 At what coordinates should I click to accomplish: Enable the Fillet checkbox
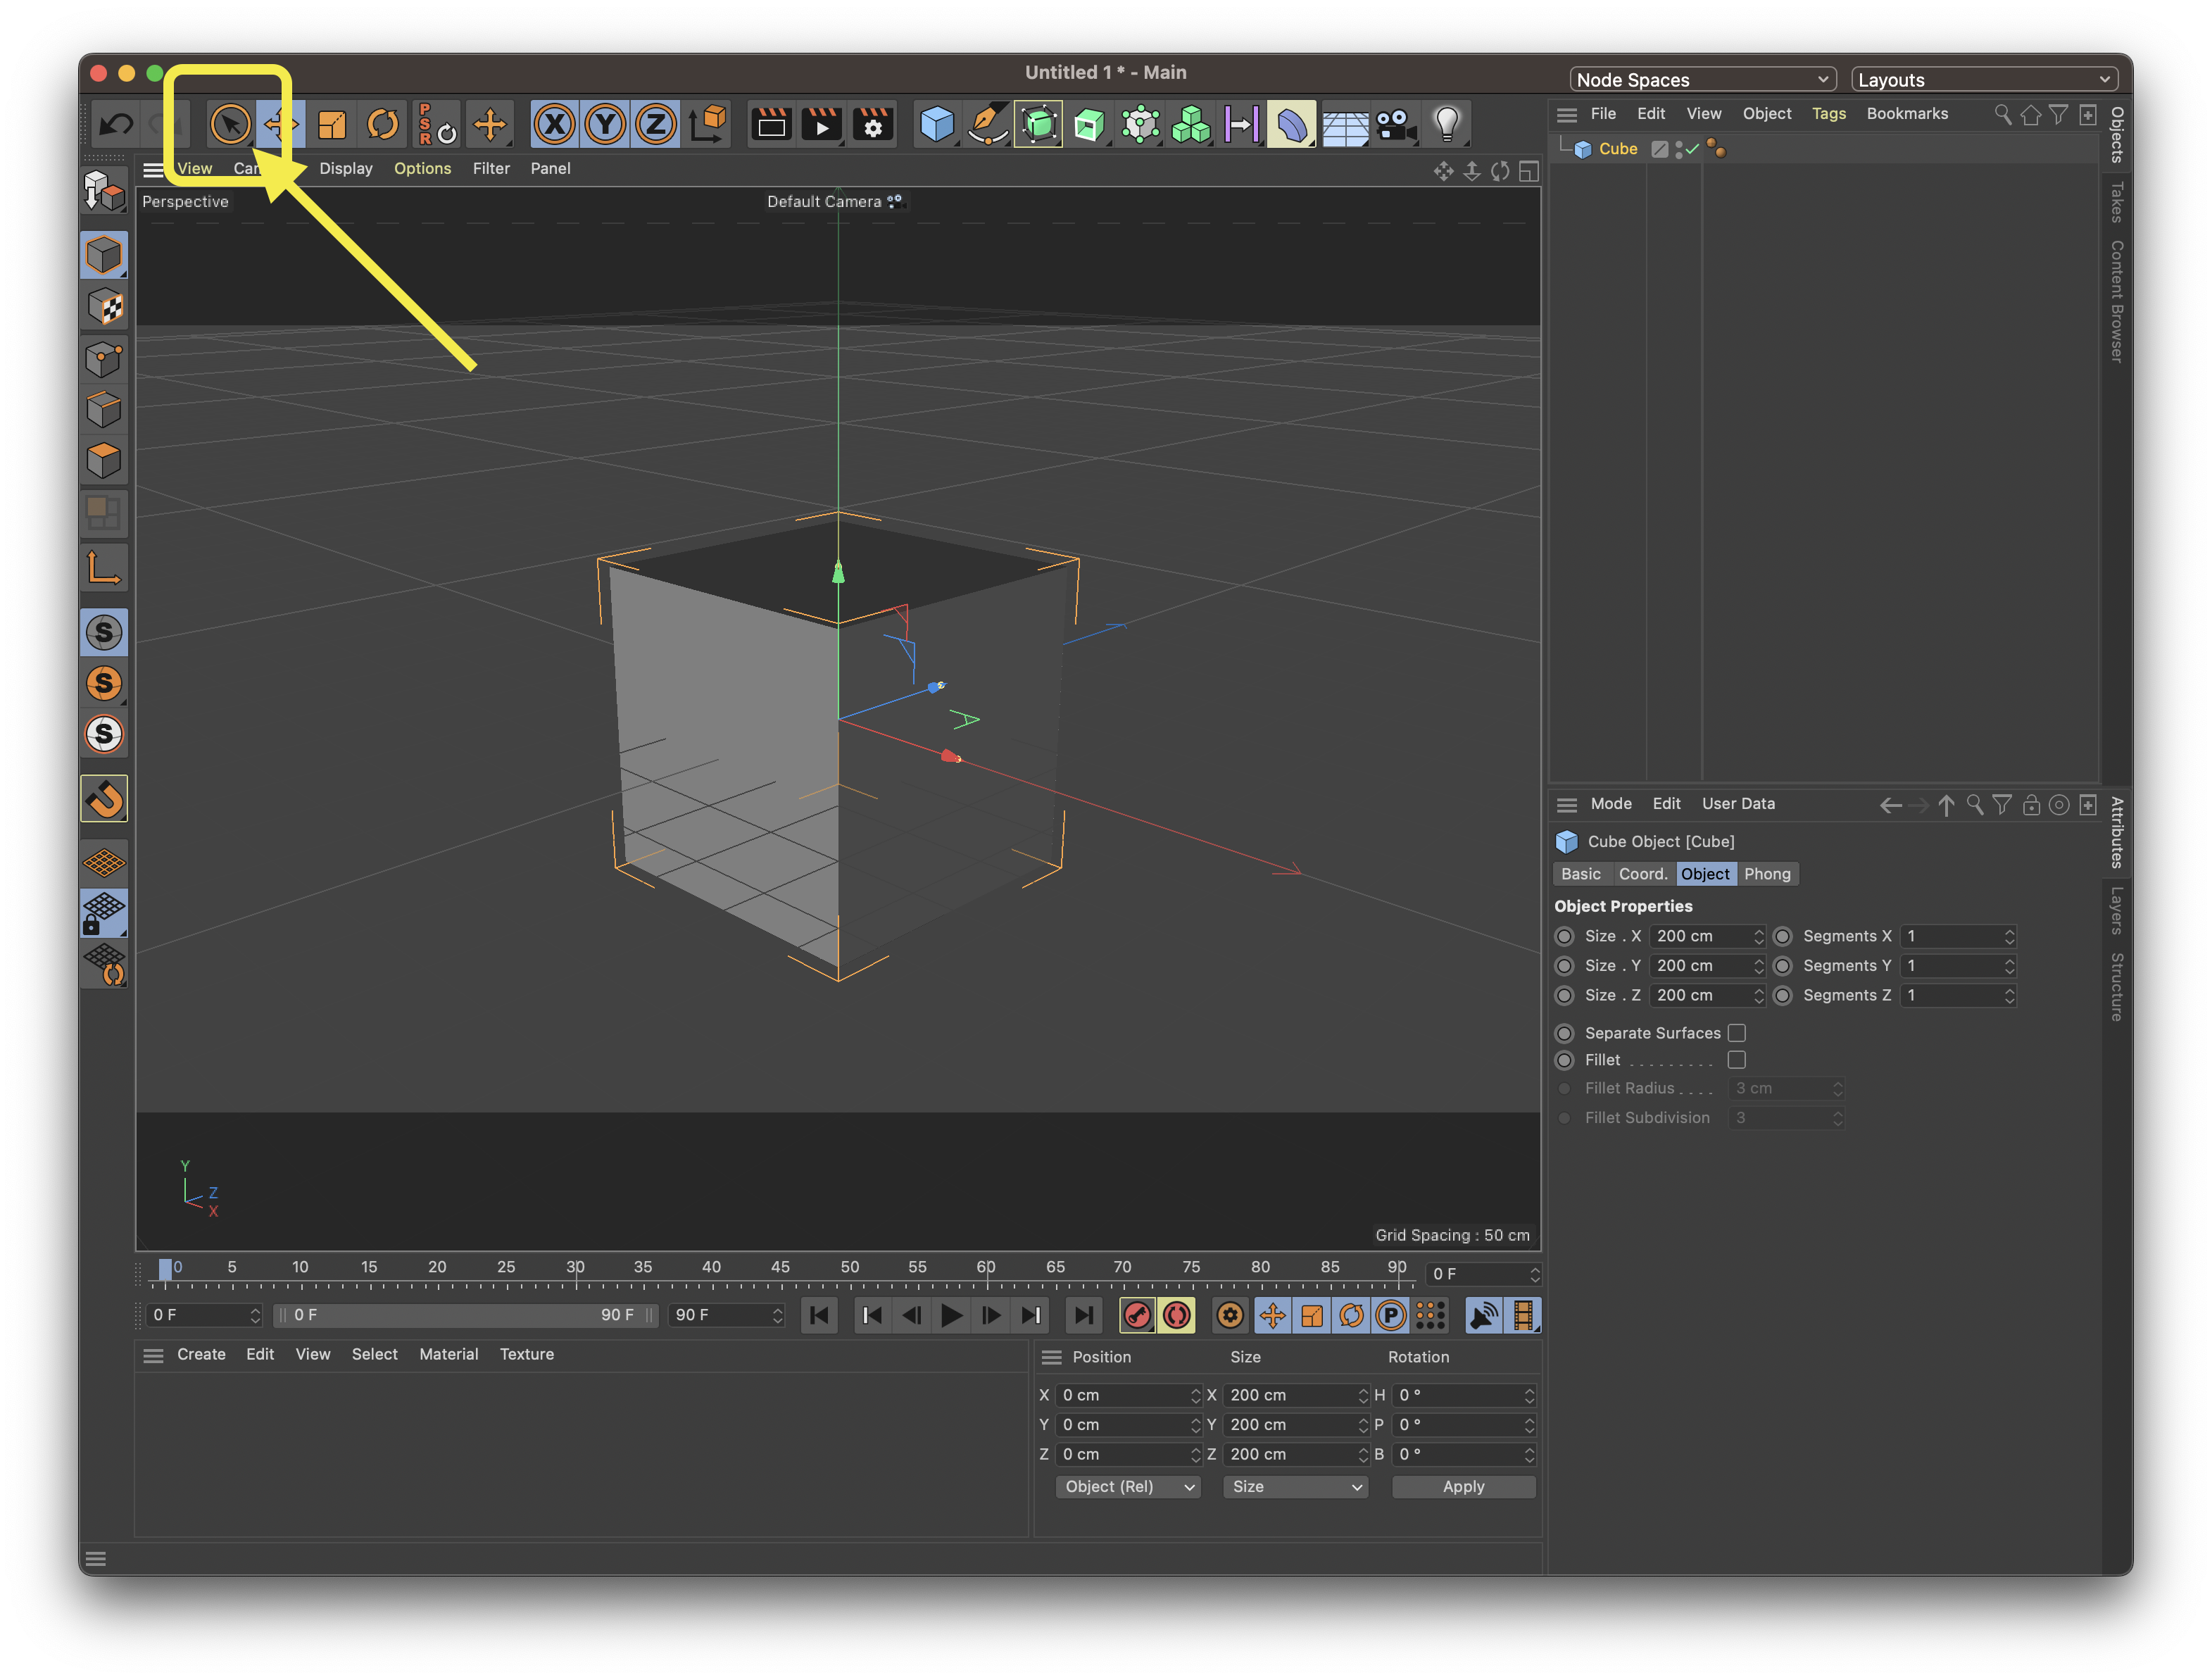(x=1737, y=1060)
